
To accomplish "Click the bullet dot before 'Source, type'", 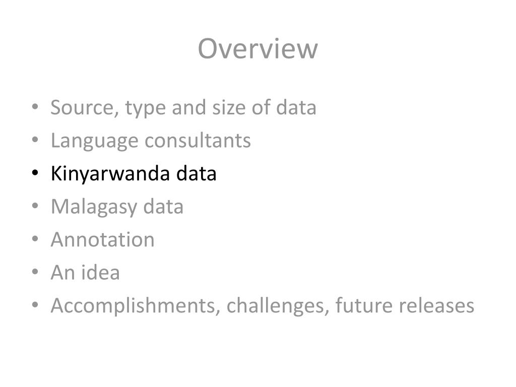I will [35, 107].
